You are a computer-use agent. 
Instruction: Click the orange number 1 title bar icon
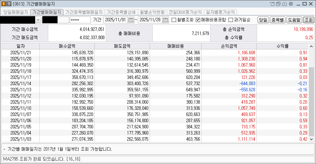(3, 4)
